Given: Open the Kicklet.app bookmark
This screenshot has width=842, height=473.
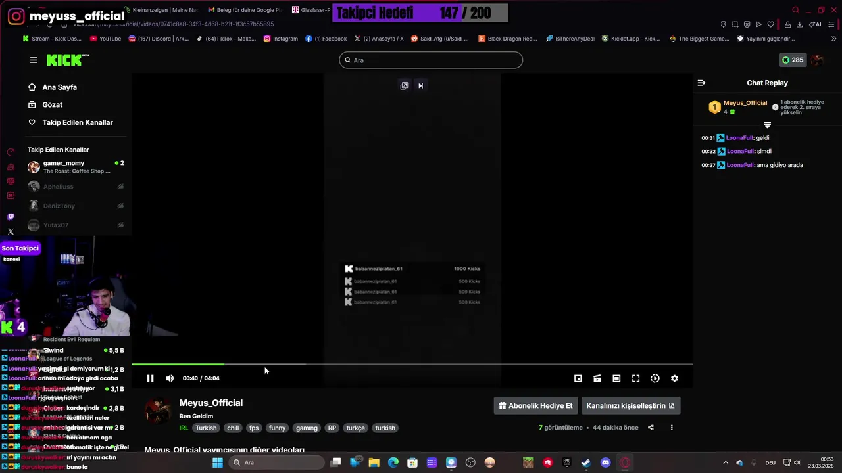Looking at the screenshot, I should (631, 39).
